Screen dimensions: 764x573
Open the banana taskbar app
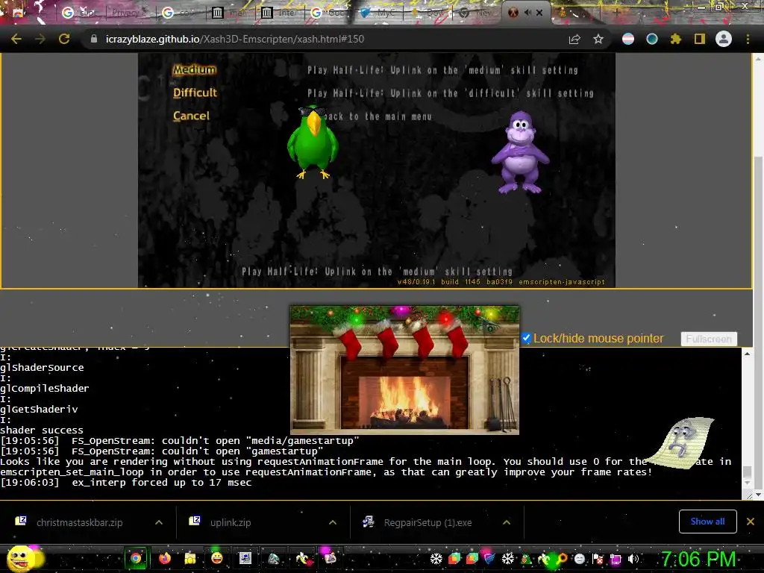303,558
